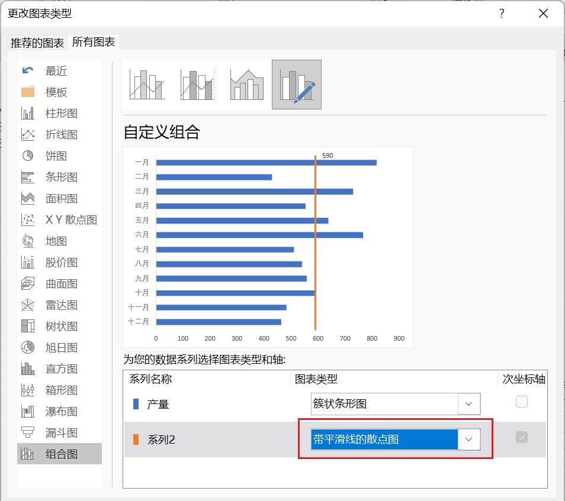This screenshot has width=565, height=501.
Task: Choose the 面积图 area chart icon
Action: [28, 198]
